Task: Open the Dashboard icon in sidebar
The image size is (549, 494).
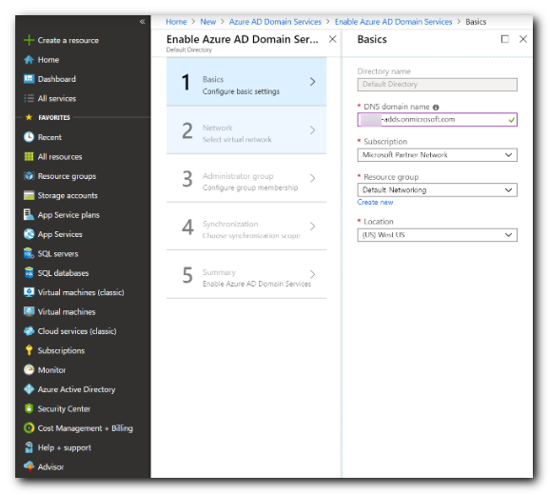Action: (29, 79)
